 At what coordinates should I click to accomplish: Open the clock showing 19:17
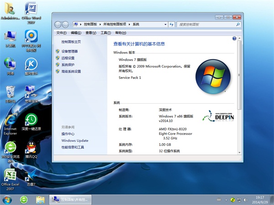[x=260, y=200]
